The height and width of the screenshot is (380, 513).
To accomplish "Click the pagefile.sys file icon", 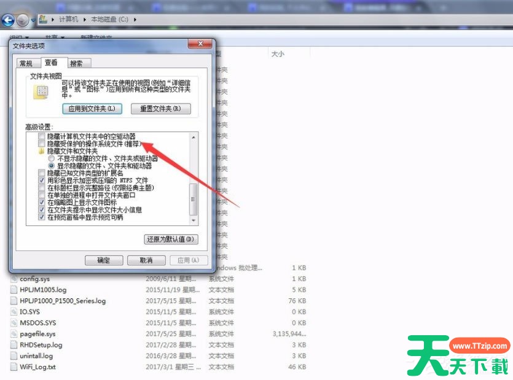I will pyautogui.click(x=14, y=334).
